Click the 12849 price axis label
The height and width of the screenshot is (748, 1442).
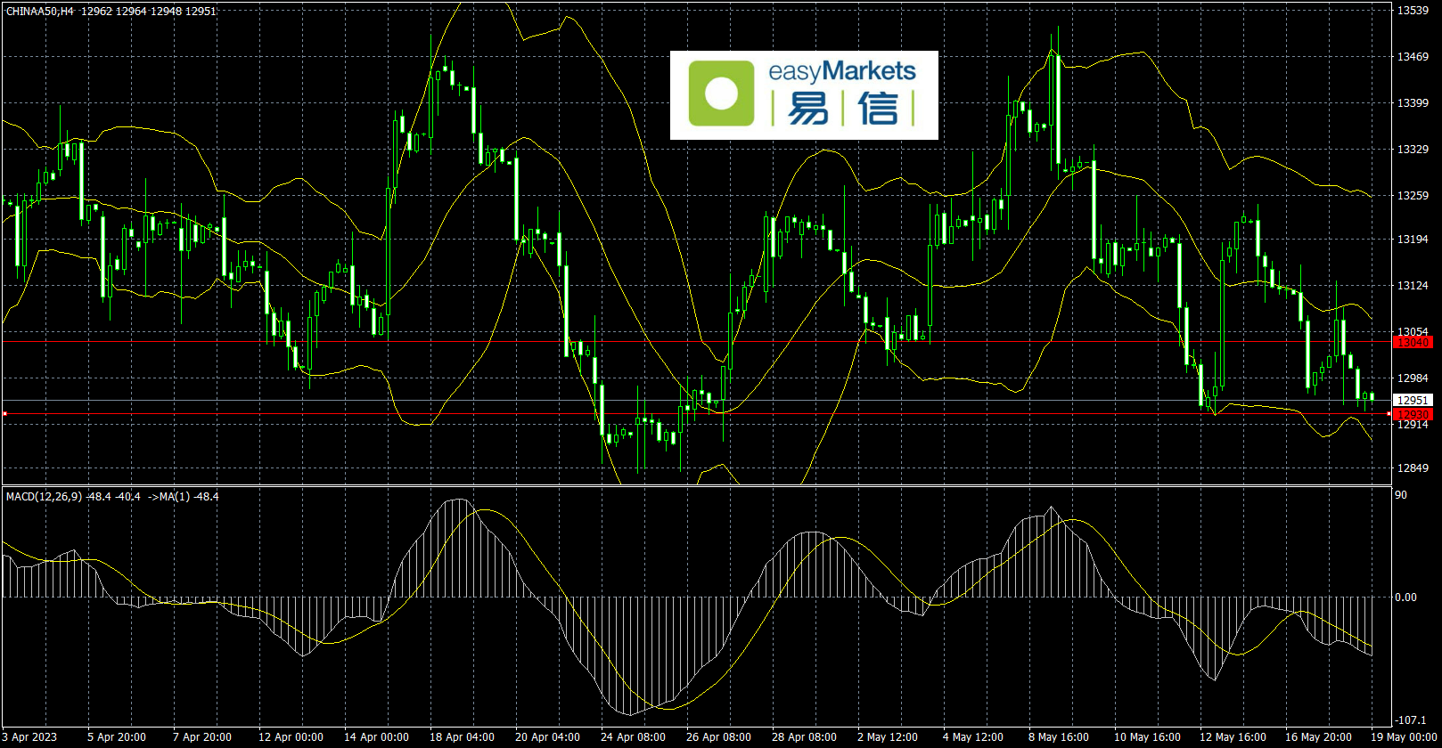pyautogui.click(x=1413, y=468)
